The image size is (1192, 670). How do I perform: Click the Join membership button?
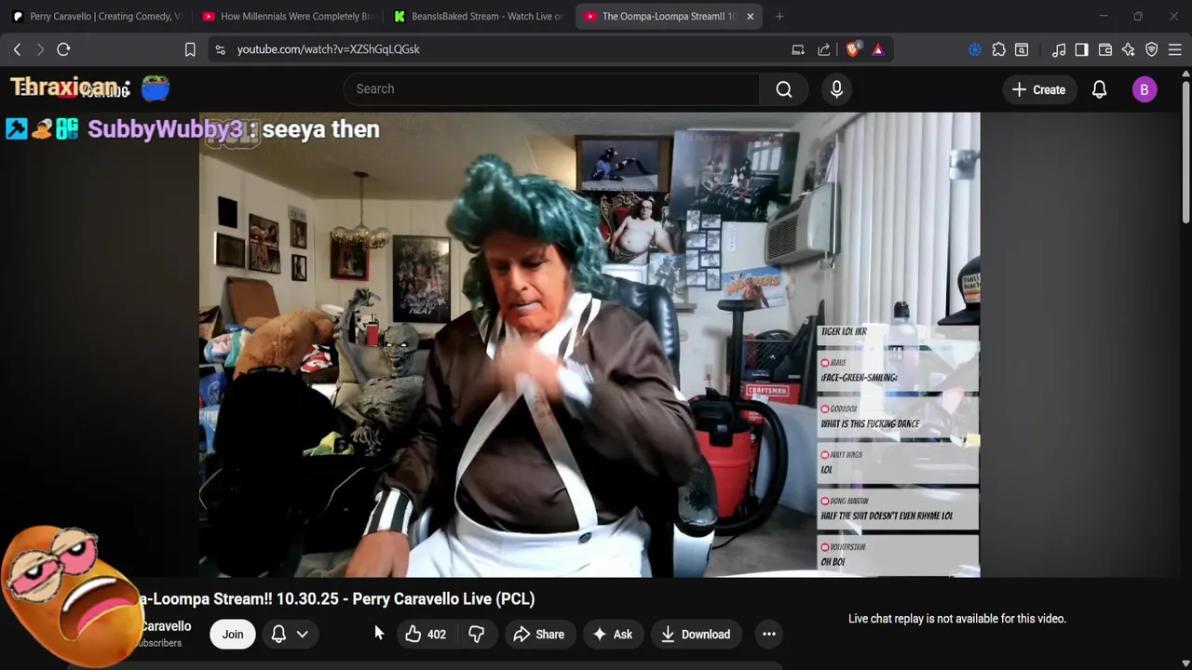click(x=233, y=635)
